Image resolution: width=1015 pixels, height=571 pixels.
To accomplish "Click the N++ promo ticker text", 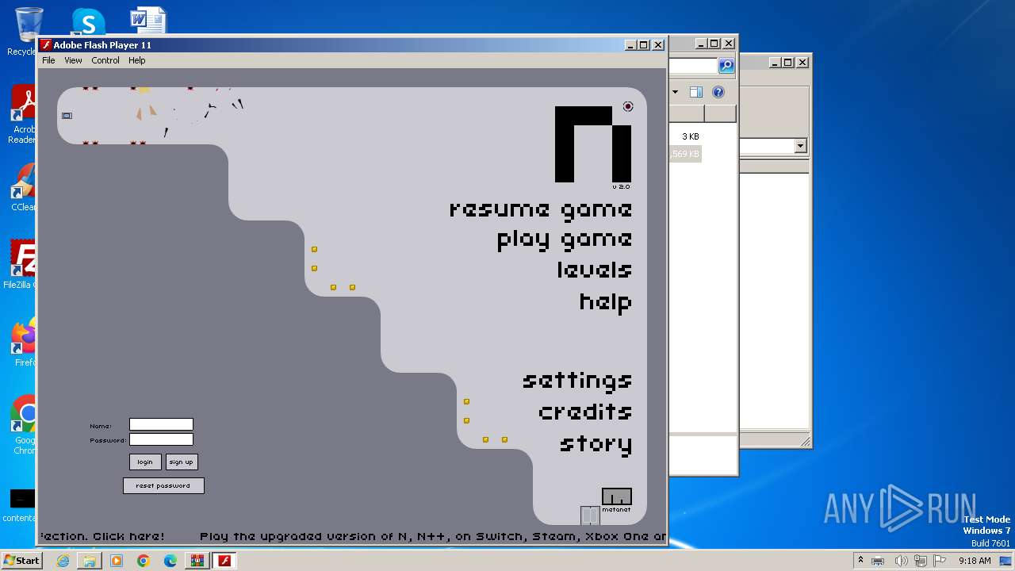I will [x=433, y=537].
